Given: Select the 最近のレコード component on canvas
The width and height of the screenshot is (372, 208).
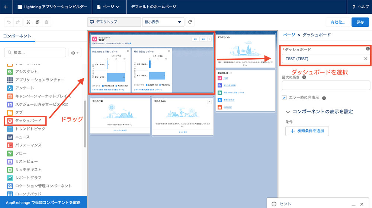Looking at the screenshot, I should (x=245, y=90).
